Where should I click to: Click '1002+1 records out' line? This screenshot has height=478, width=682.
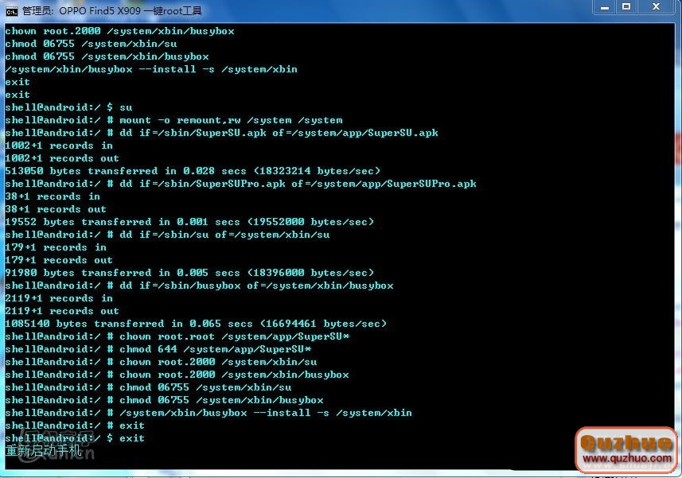[x=62, y=158]
